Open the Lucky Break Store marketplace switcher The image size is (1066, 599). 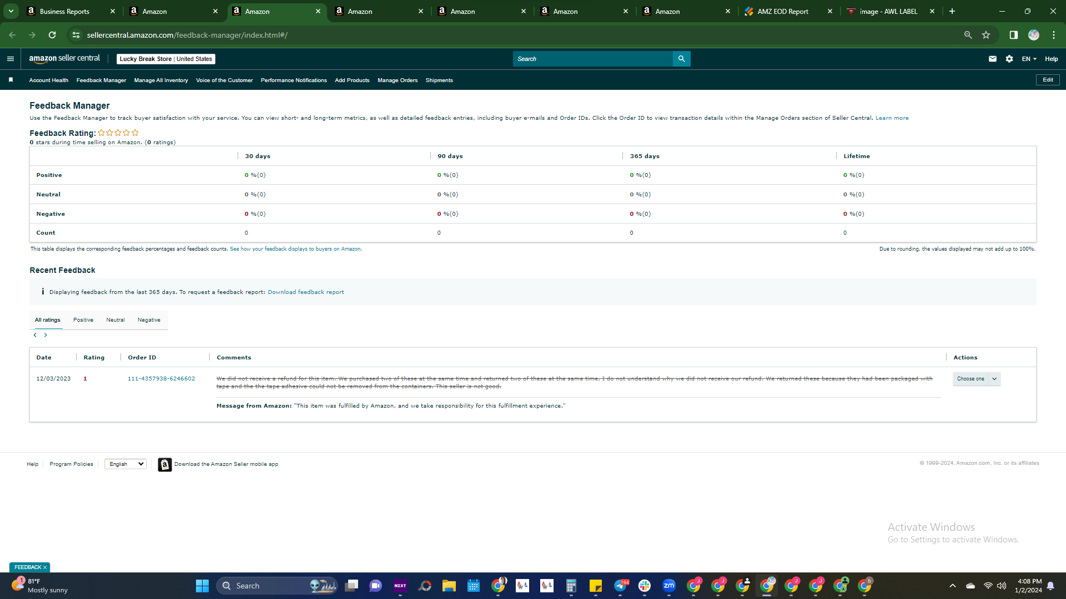[x=166, y=59]
